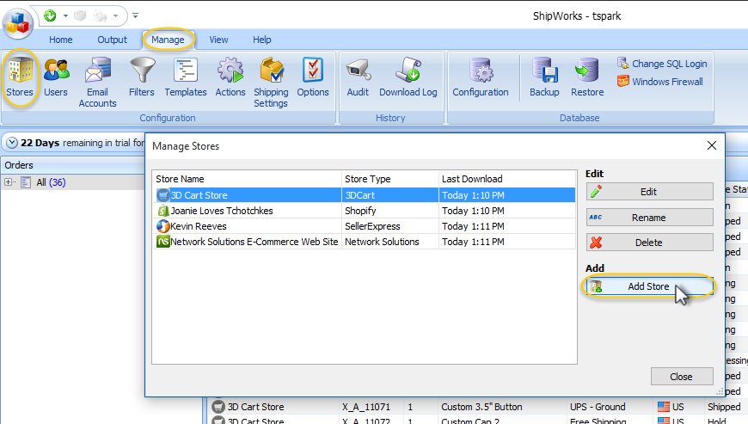Click UPS - Ground shipping cell
The image size is (748, 424).
598,407
